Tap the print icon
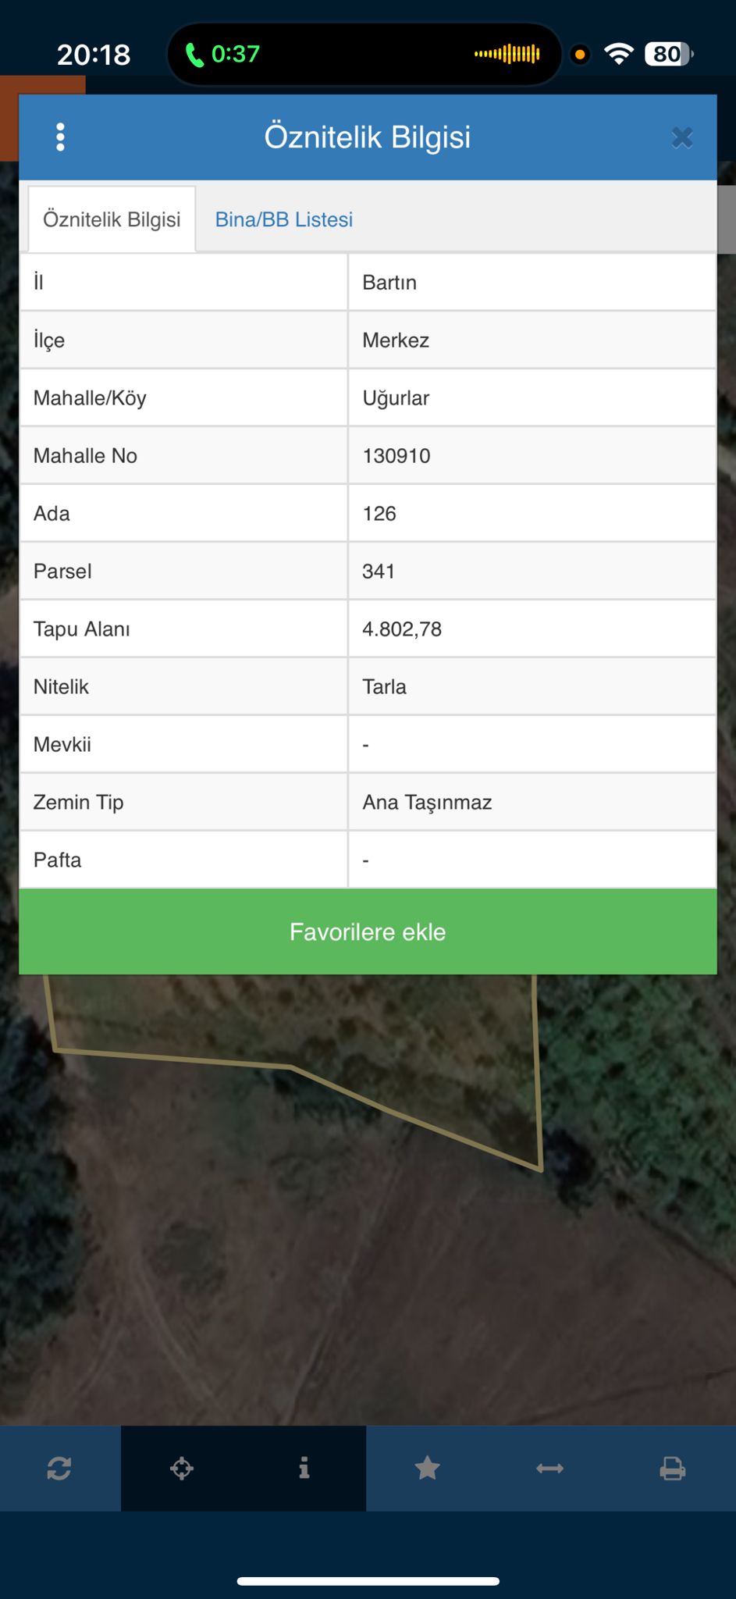 (672, 1469)
